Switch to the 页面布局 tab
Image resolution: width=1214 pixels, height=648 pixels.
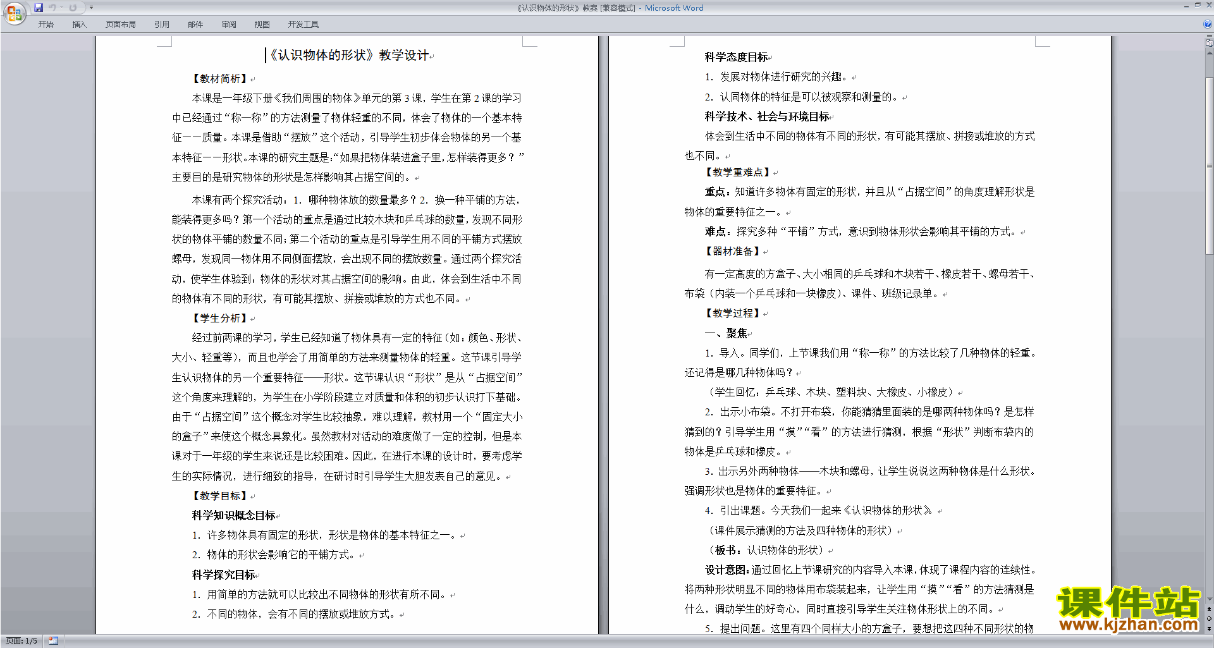pyautogui.click(x=121, y=25)
